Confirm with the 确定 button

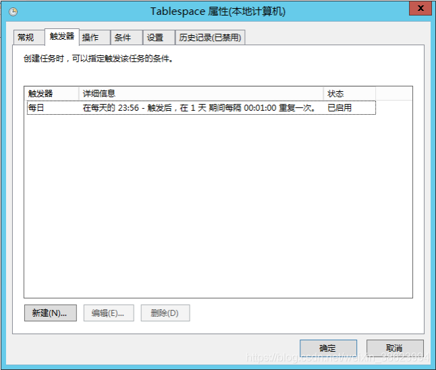pos(327,348)
